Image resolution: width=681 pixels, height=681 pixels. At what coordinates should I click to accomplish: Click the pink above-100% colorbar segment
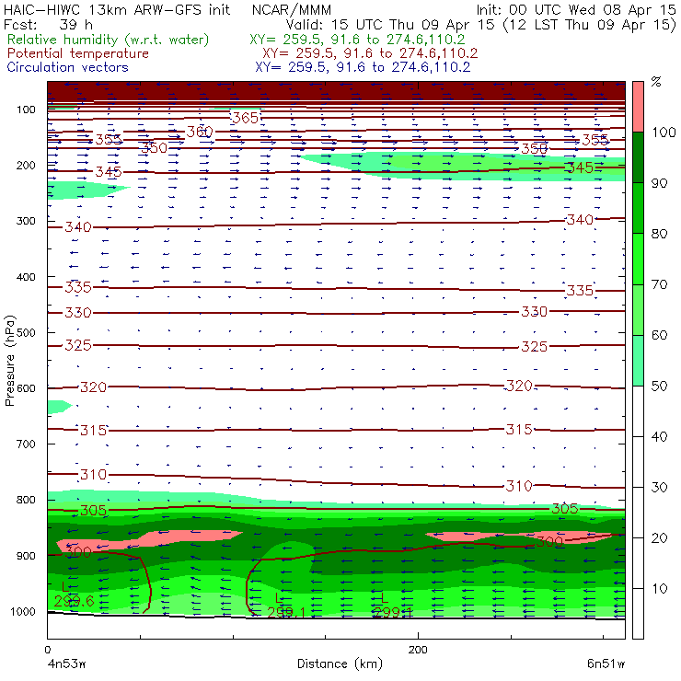click(638, 107)
